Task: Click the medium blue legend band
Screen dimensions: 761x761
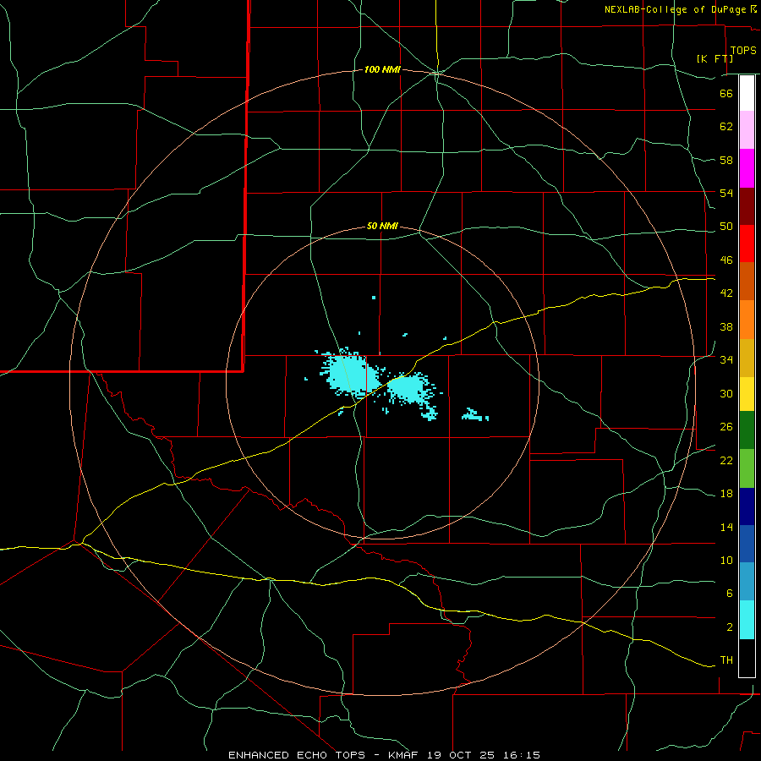Action: (747, 544)
